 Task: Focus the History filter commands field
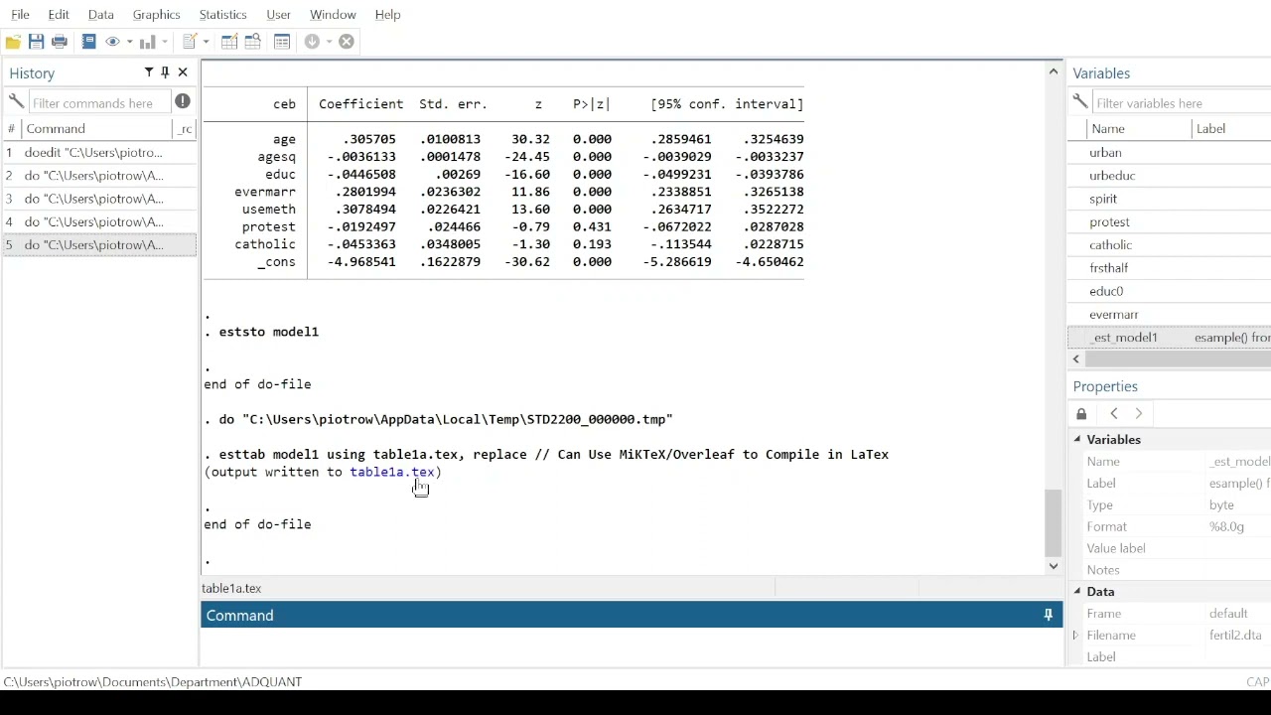point(99,102)
